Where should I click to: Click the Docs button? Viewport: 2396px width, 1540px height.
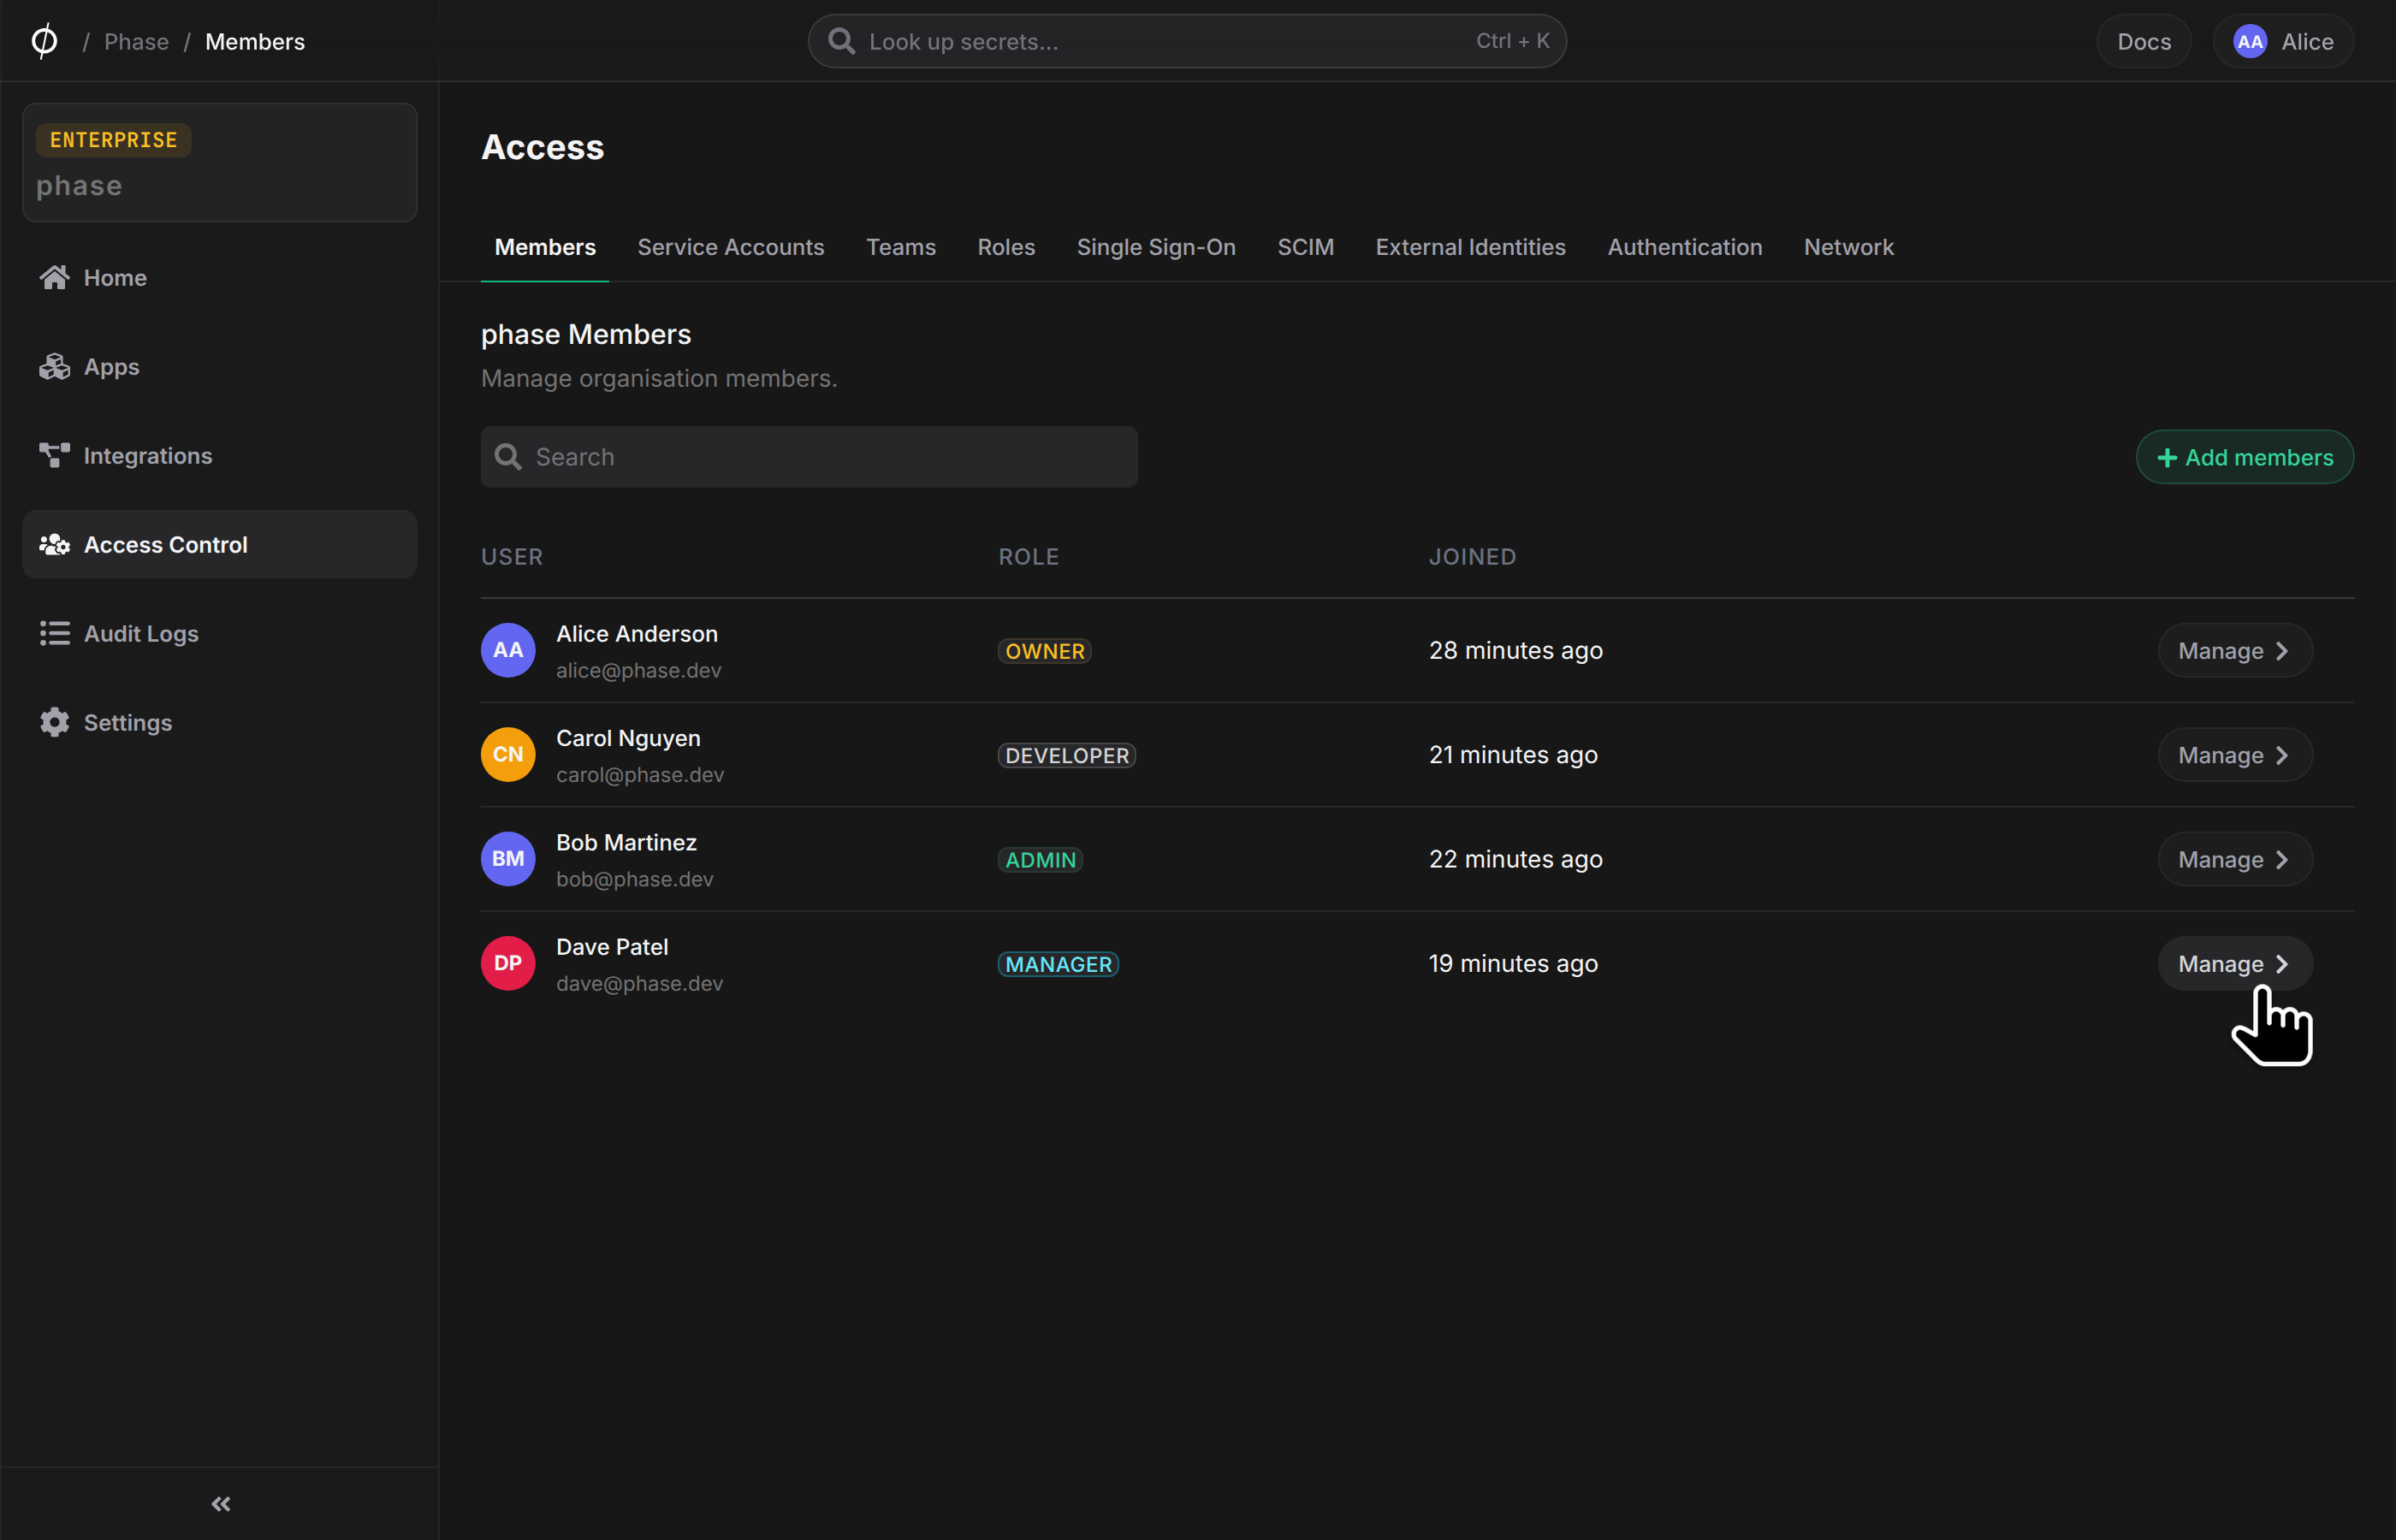[2143, 41]
